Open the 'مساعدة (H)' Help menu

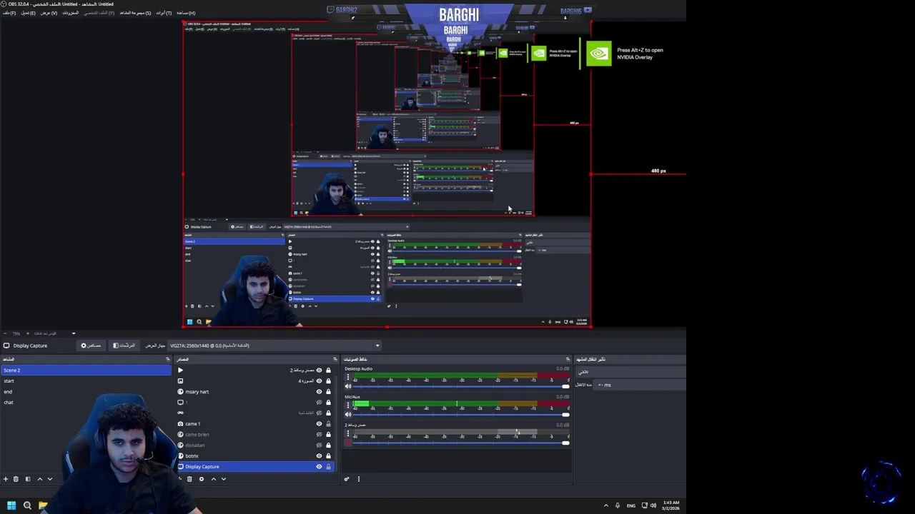pyautogui.click(x=186, y=13)
